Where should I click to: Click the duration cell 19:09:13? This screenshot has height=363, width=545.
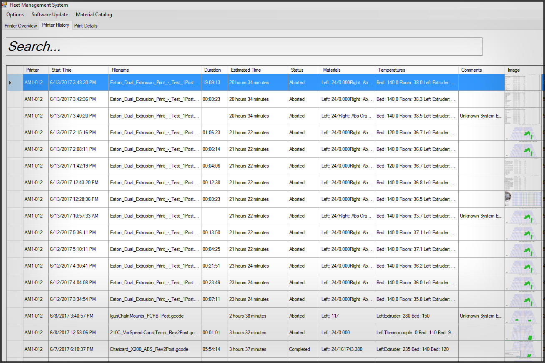point(214,83)
